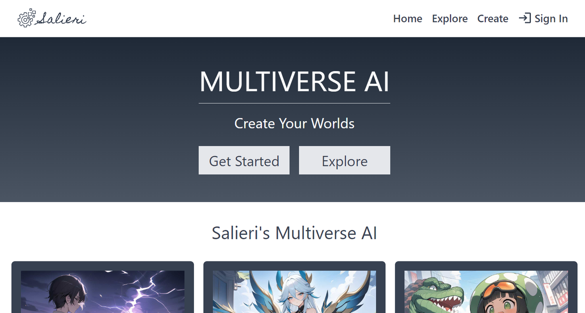Open the crocodile and girl thumbnail

[x=486, y=292]
